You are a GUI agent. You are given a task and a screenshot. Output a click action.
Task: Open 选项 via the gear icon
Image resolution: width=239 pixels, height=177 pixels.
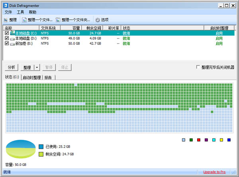97,19
